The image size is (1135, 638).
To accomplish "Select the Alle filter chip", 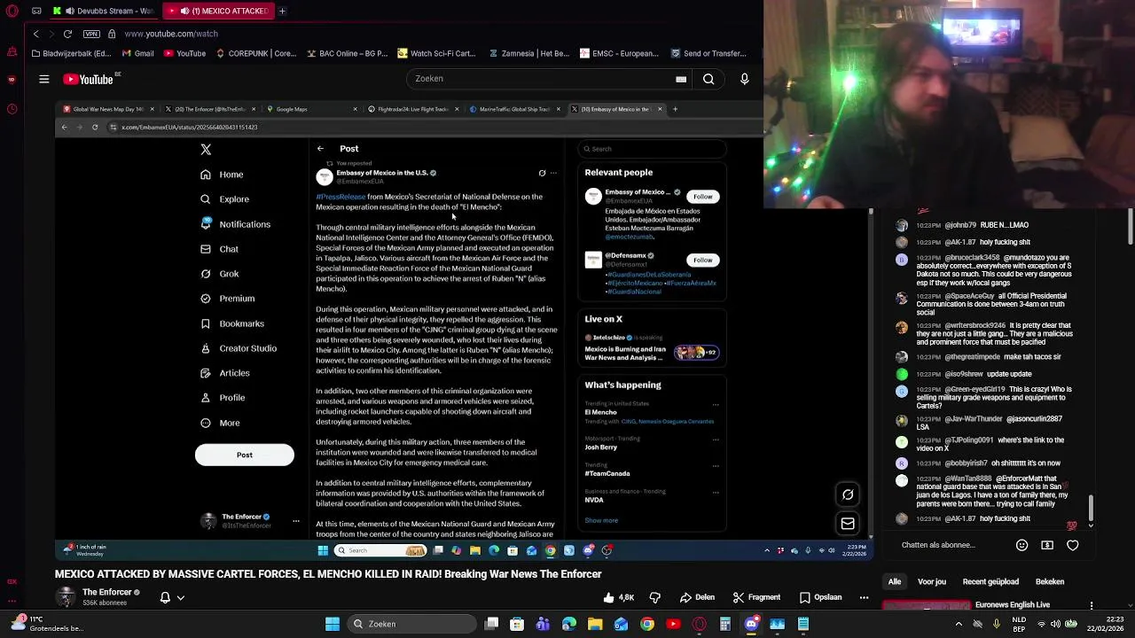I will pos(895,582).
